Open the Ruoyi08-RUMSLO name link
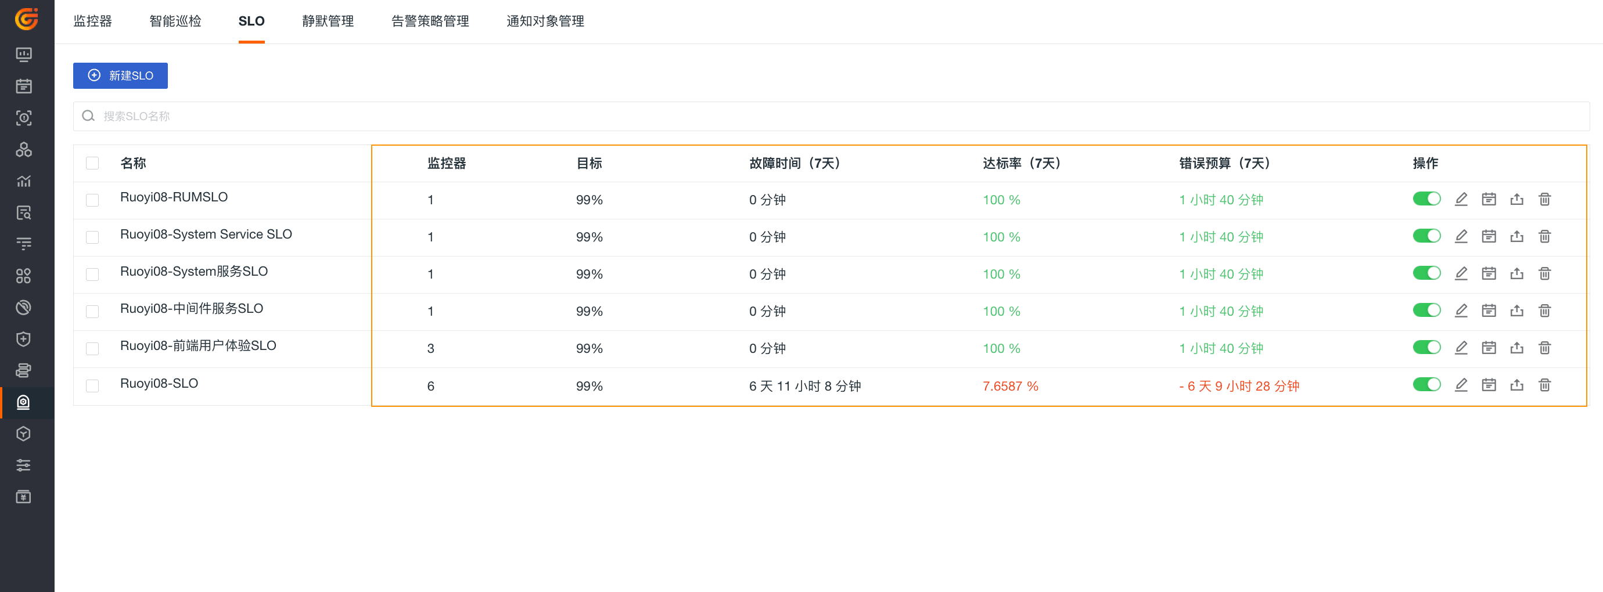The image size is (1603, 592). tap(174, 197)
